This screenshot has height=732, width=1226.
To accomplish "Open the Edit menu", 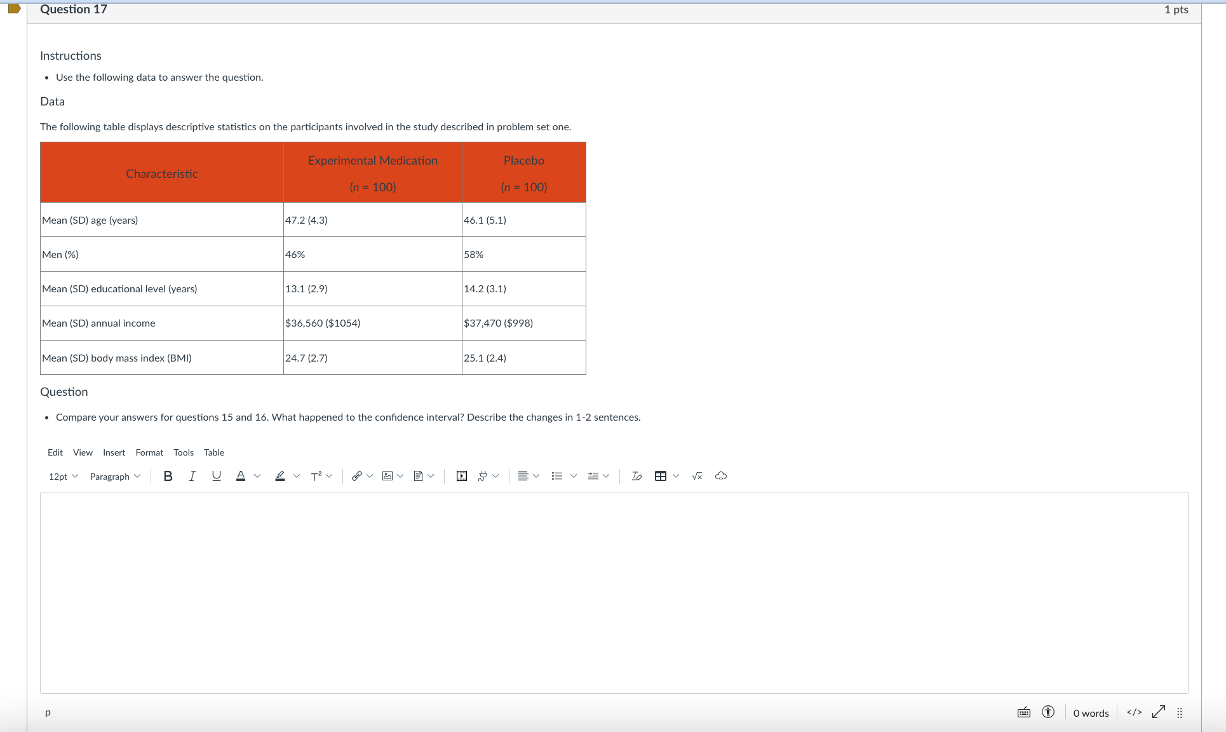I will (55, 452).
